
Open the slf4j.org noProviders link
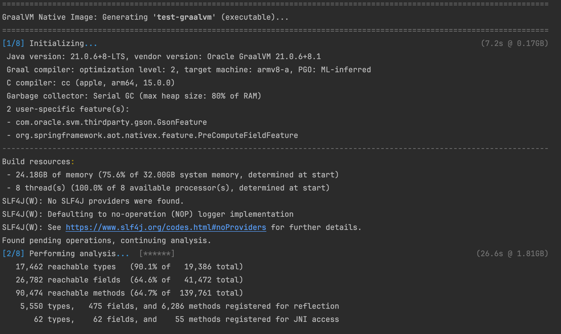coord(166,227)
